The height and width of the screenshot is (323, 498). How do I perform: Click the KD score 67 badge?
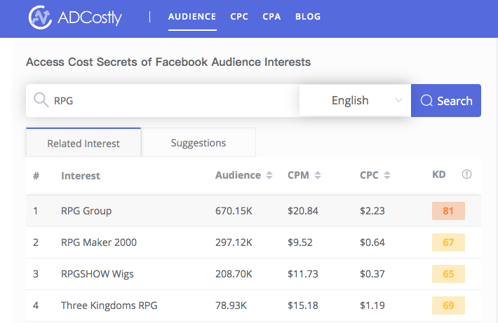[x=448, y=242]
